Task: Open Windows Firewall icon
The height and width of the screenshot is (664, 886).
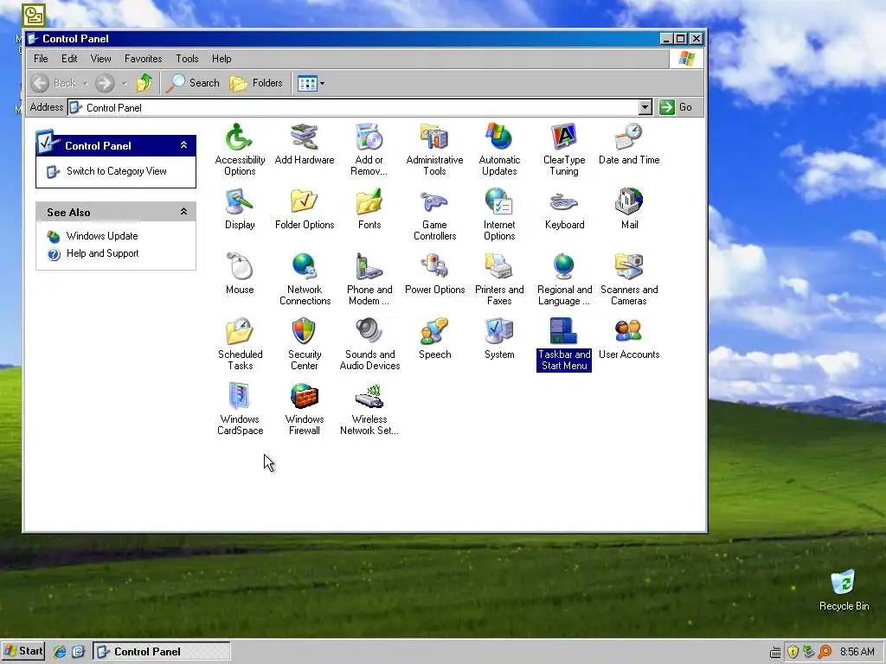Action: pos(304,397)
